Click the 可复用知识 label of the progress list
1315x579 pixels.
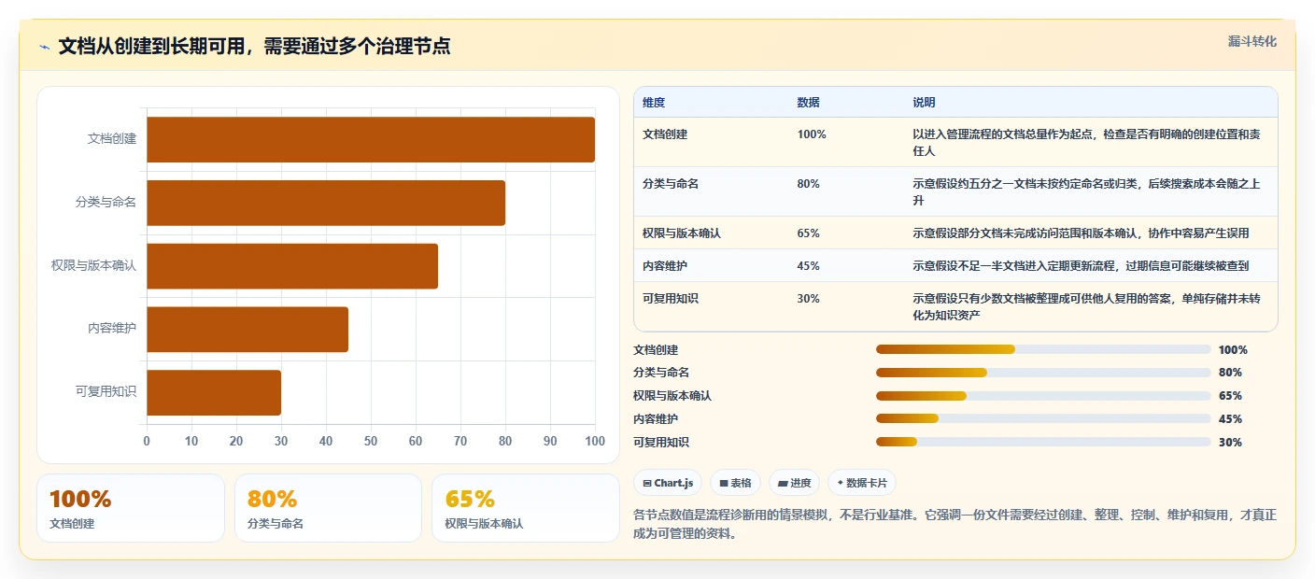pos(661,443)
